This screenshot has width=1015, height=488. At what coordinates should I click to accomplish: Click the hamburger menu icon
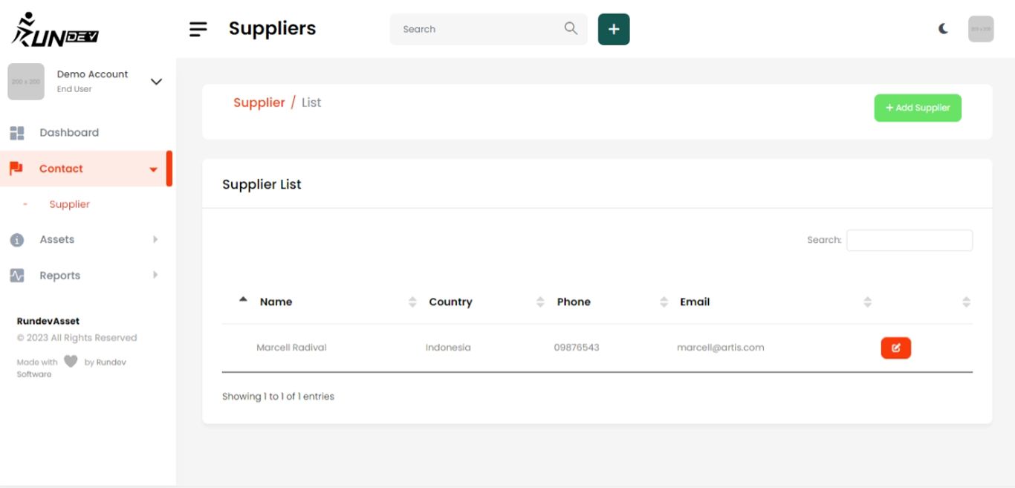coord(198,29)
